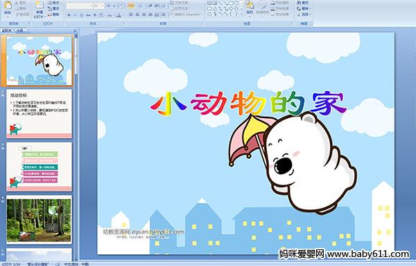Open the Arrange shapes tool

coord(250,8)
